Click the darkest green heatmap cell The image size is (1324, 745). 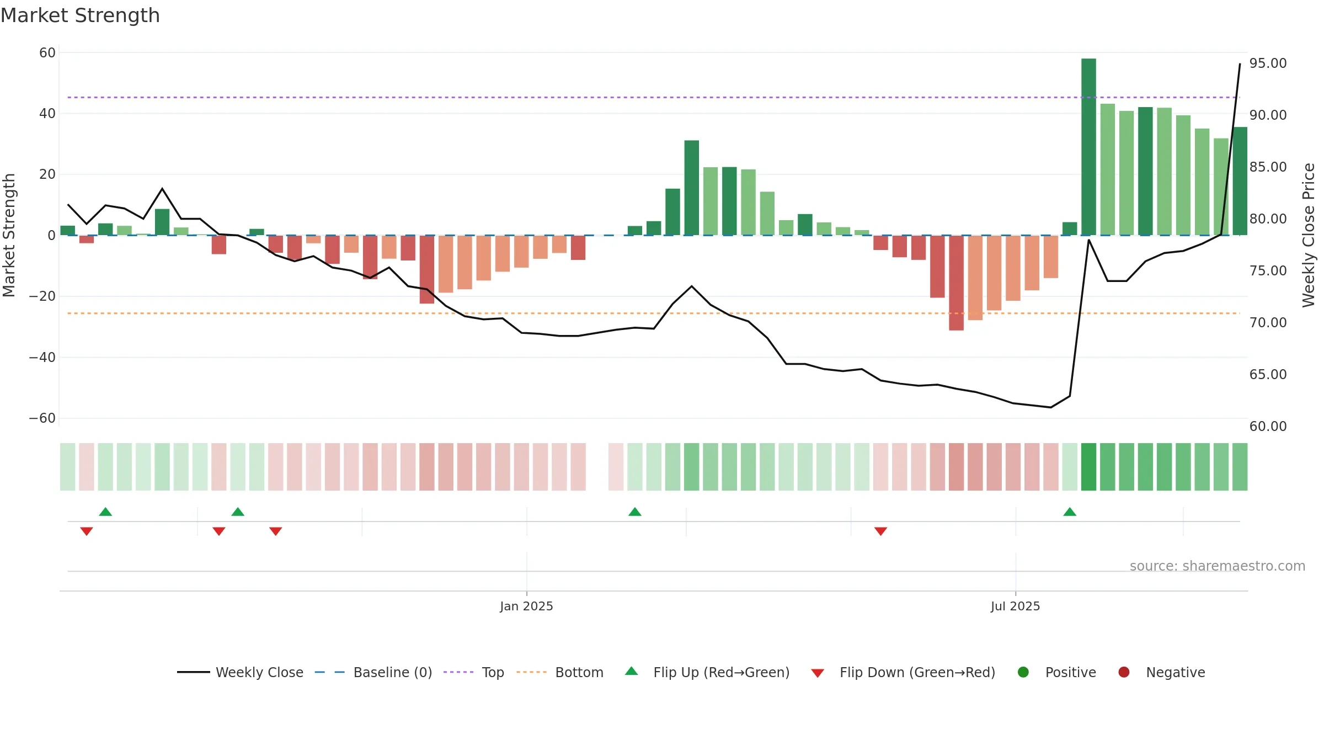click(x=1088, y=467)
